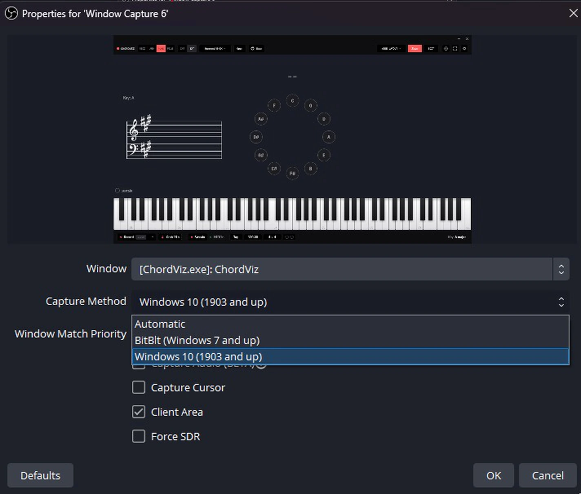
Task: Click the ChordViz capture preview image
Action: coord(292,139)
